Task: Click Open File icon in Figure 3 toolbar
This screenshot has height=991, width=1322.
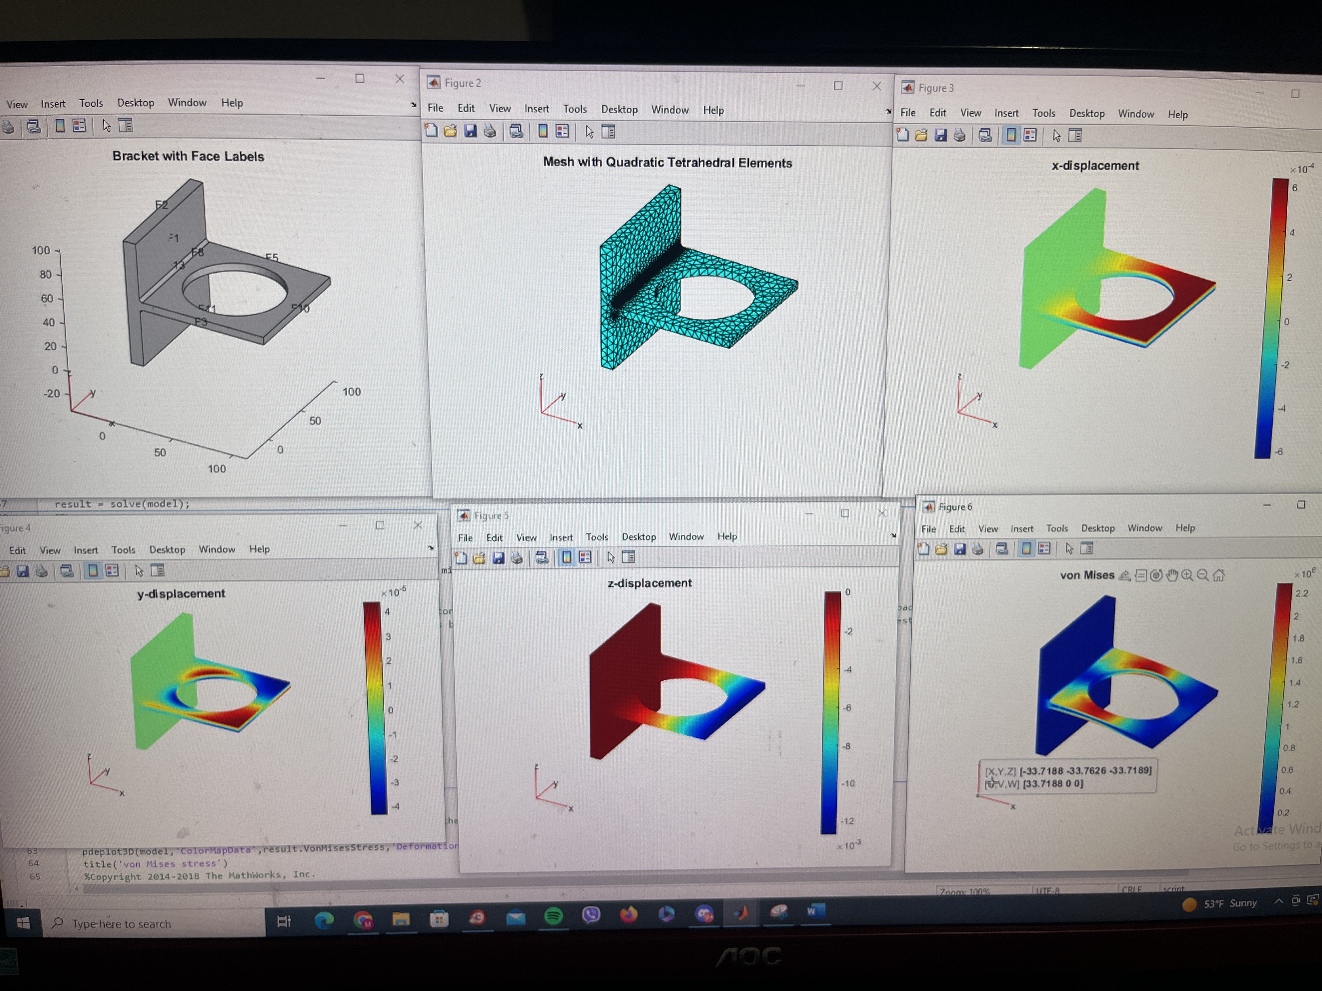Action: (921, 135)
